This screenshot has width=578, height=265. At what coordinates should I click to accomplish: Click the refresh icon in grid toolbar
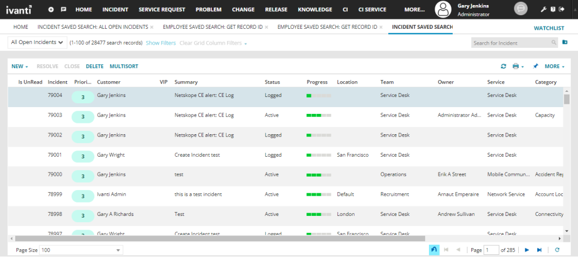pos(503,67)
